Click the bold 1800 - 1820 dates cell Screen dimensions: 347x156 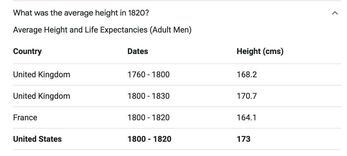(x=149, y=139)
